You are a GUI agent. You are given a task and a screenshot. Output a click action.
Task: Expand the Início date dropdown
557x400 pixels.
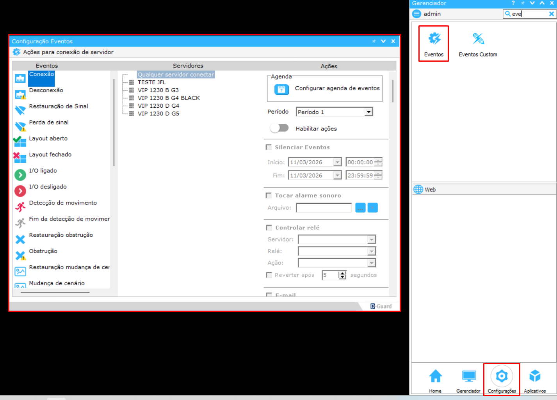pyautogui.click(x=337, y=162)
